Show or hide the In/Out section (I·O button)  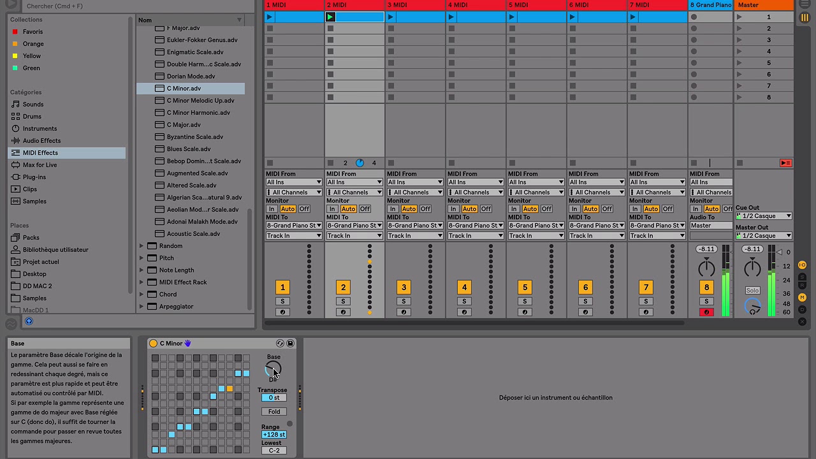803,265
